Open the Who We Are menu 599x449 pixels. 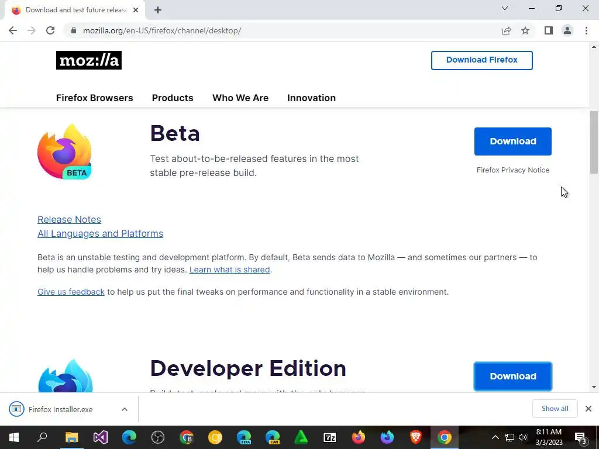click(240, 98)
